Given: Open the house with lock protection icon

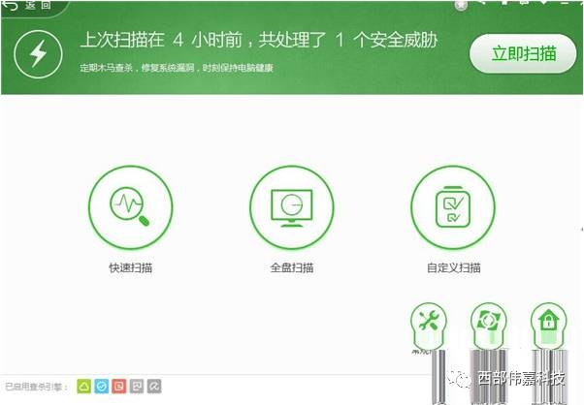Looking at the screenshot, I should click(x=549, y=322).
